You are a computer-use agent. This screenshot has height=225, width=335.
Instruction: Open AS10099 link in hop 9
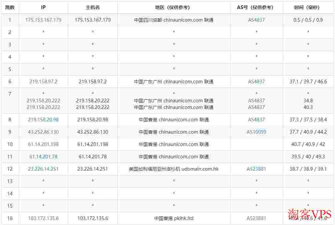256,132
